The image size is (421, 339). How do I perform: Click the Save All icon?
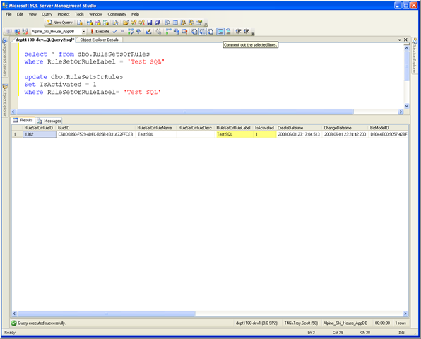coord(158,23)
